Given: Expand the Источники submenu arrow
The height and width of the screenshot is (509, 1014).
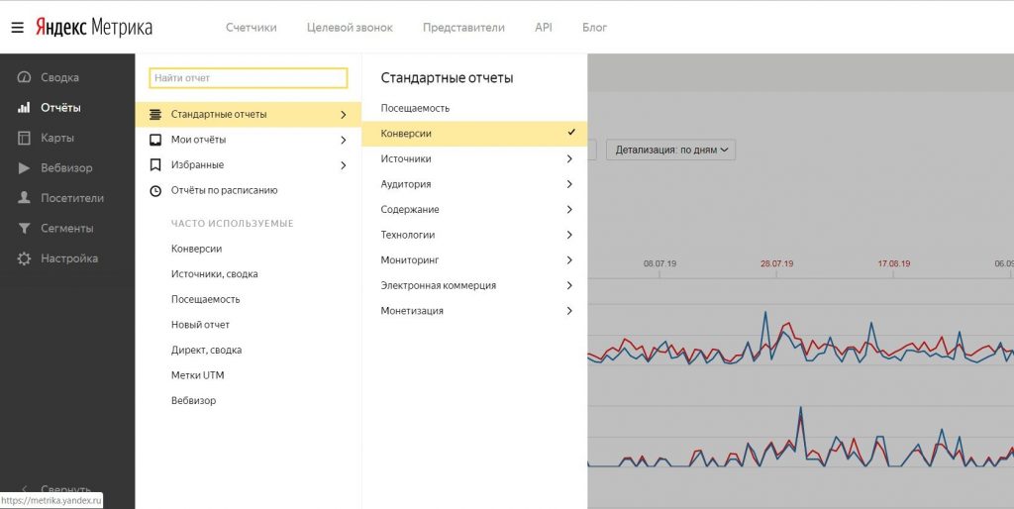Looking at the screenshot, I should click(x=569, y=158).
